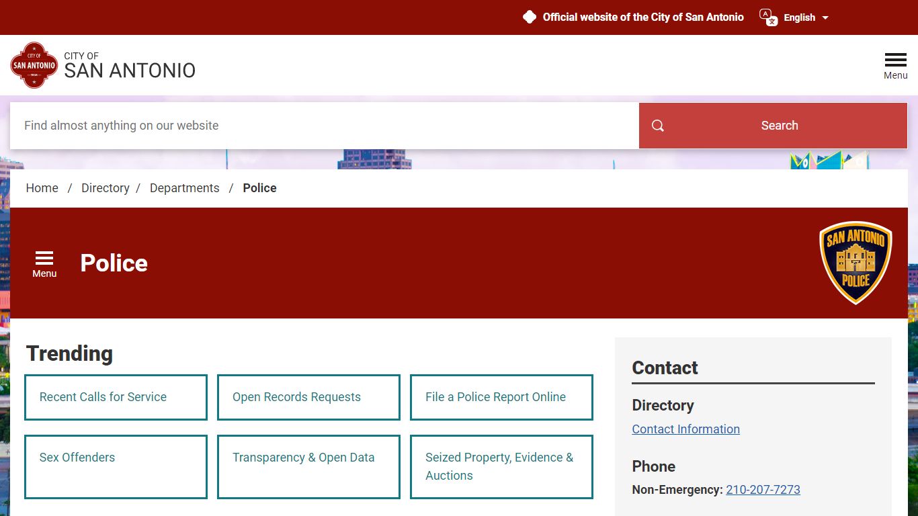This screenshot has width=918, height=516.
Task: Click 'Official website of the City of San Antonio' text
Action: click(x=643, y=17)
